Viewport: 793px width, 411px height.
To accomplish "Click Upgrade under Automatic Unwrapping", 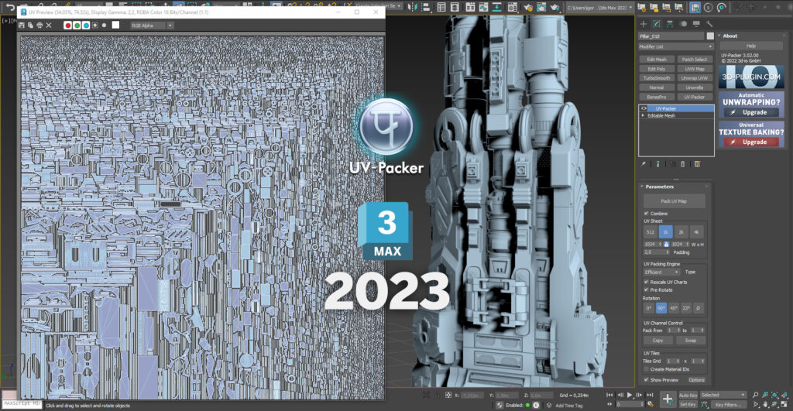I will (751, 112).
